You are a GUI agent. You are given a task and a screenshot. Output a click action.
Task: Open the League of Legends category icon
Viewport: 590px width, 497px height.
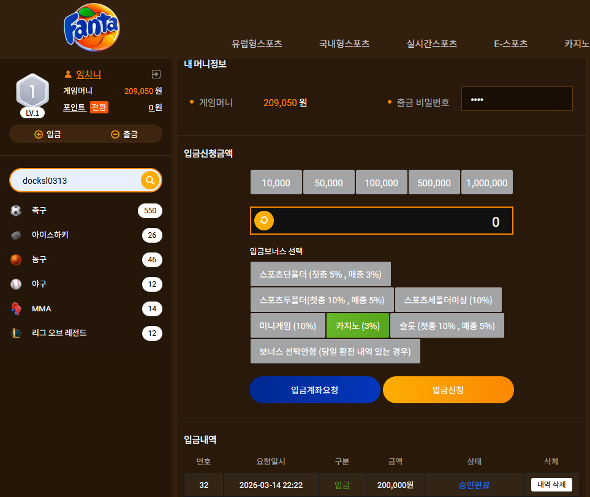pyautogui.click(x=16, y=333)
